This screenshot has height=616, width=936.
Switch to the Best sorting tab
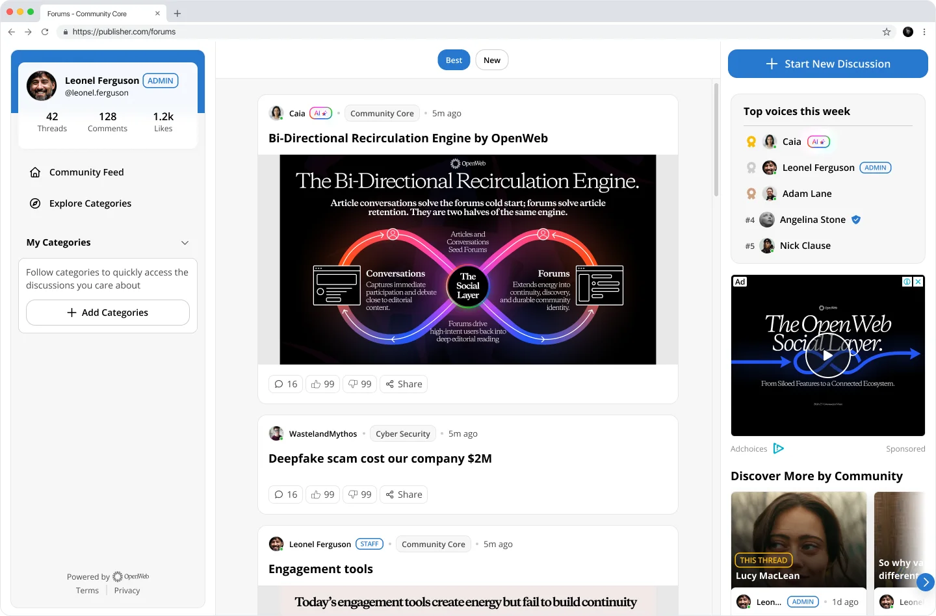pos(454,60)
